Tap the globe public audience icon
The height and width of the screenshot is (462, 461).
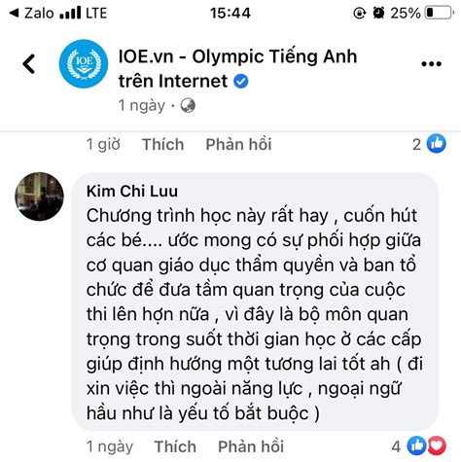(x=188, y=106)
